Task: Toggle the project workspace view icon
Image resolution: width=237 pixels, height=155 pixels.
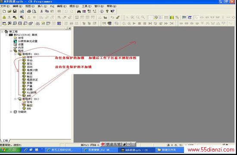Action: point(4,23)
